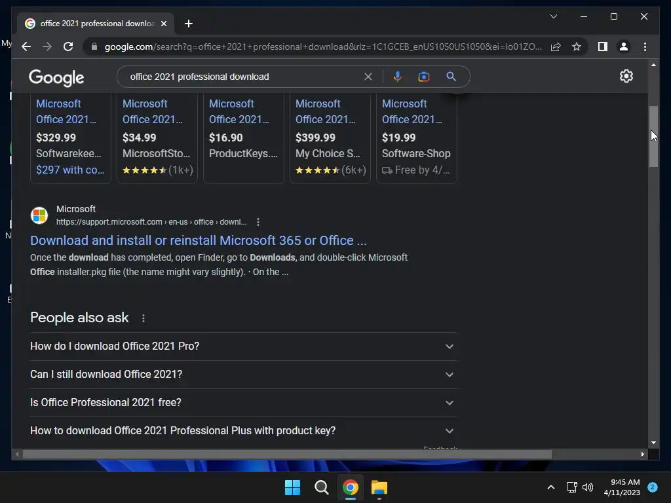Viewport: 671px width, 503px height.
Task: Click the Chrome taskbar icon
Action: [x=351, y=487]
